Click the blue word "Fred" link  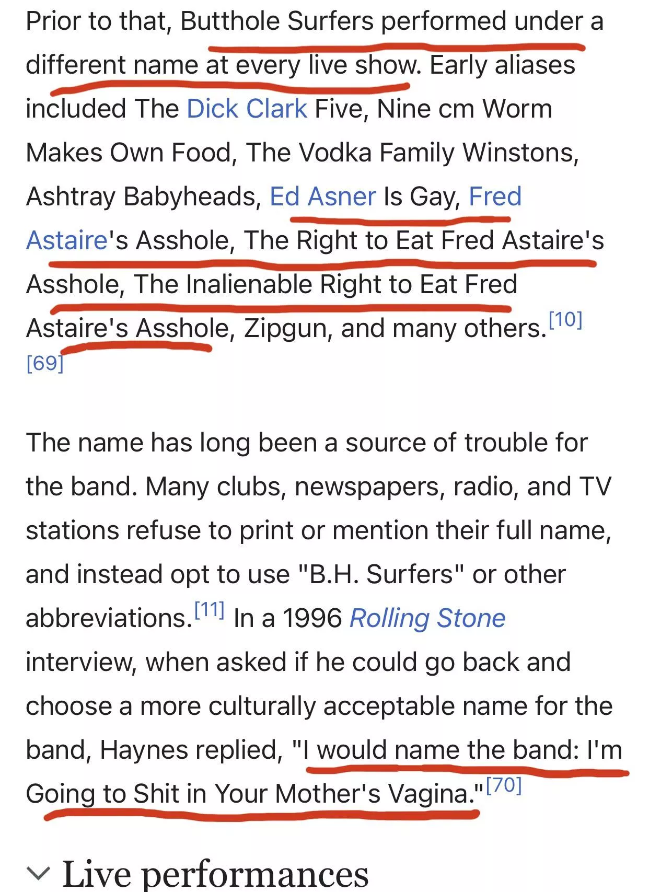(x=495, y=196)
